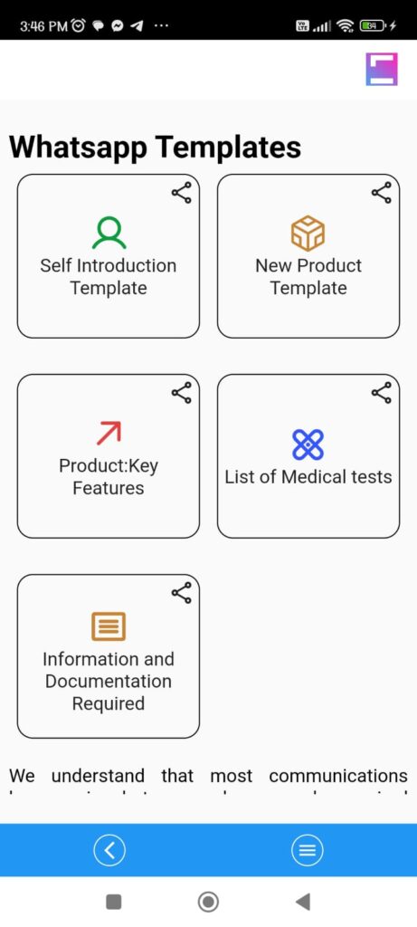Tap the Android recent apps square

[113, 902]
